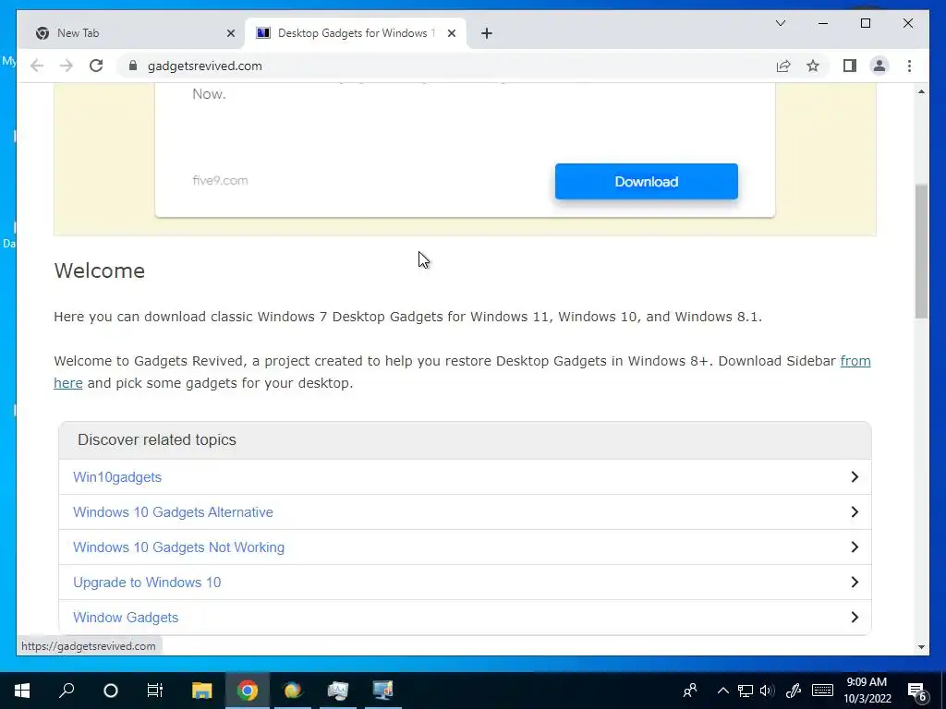Click the scrollbar down arrow
946x709 pixels.
(x=921, y=647)
